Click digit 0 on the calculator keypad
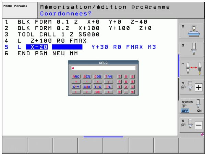The height and width of the screenshot is (154, 205). [119, 92]
